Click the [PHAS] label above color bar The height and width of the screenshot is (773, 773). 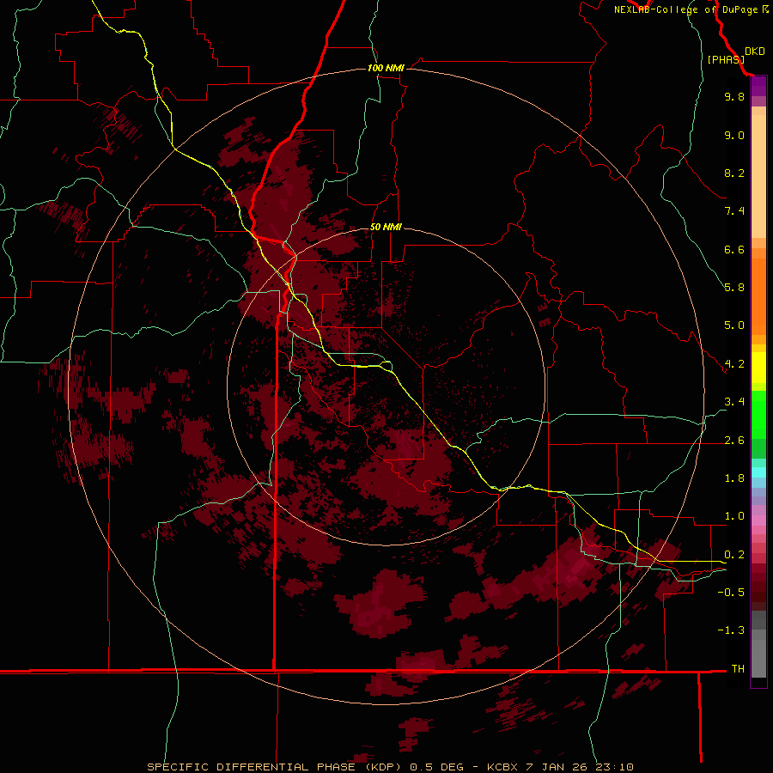click(x=726, y=59)
